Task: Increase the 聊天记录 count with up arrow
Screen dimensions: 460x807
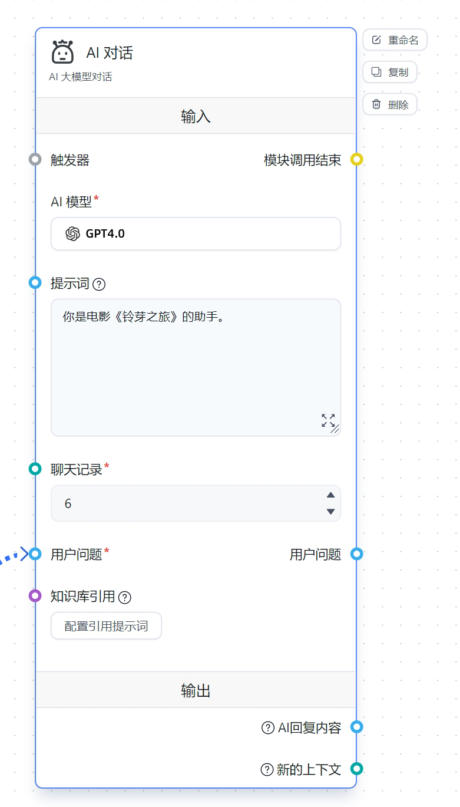Action: pos(331,495)
